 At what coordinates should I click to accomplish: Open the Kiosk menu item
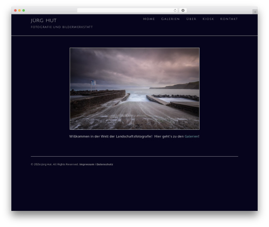point(208,19)
